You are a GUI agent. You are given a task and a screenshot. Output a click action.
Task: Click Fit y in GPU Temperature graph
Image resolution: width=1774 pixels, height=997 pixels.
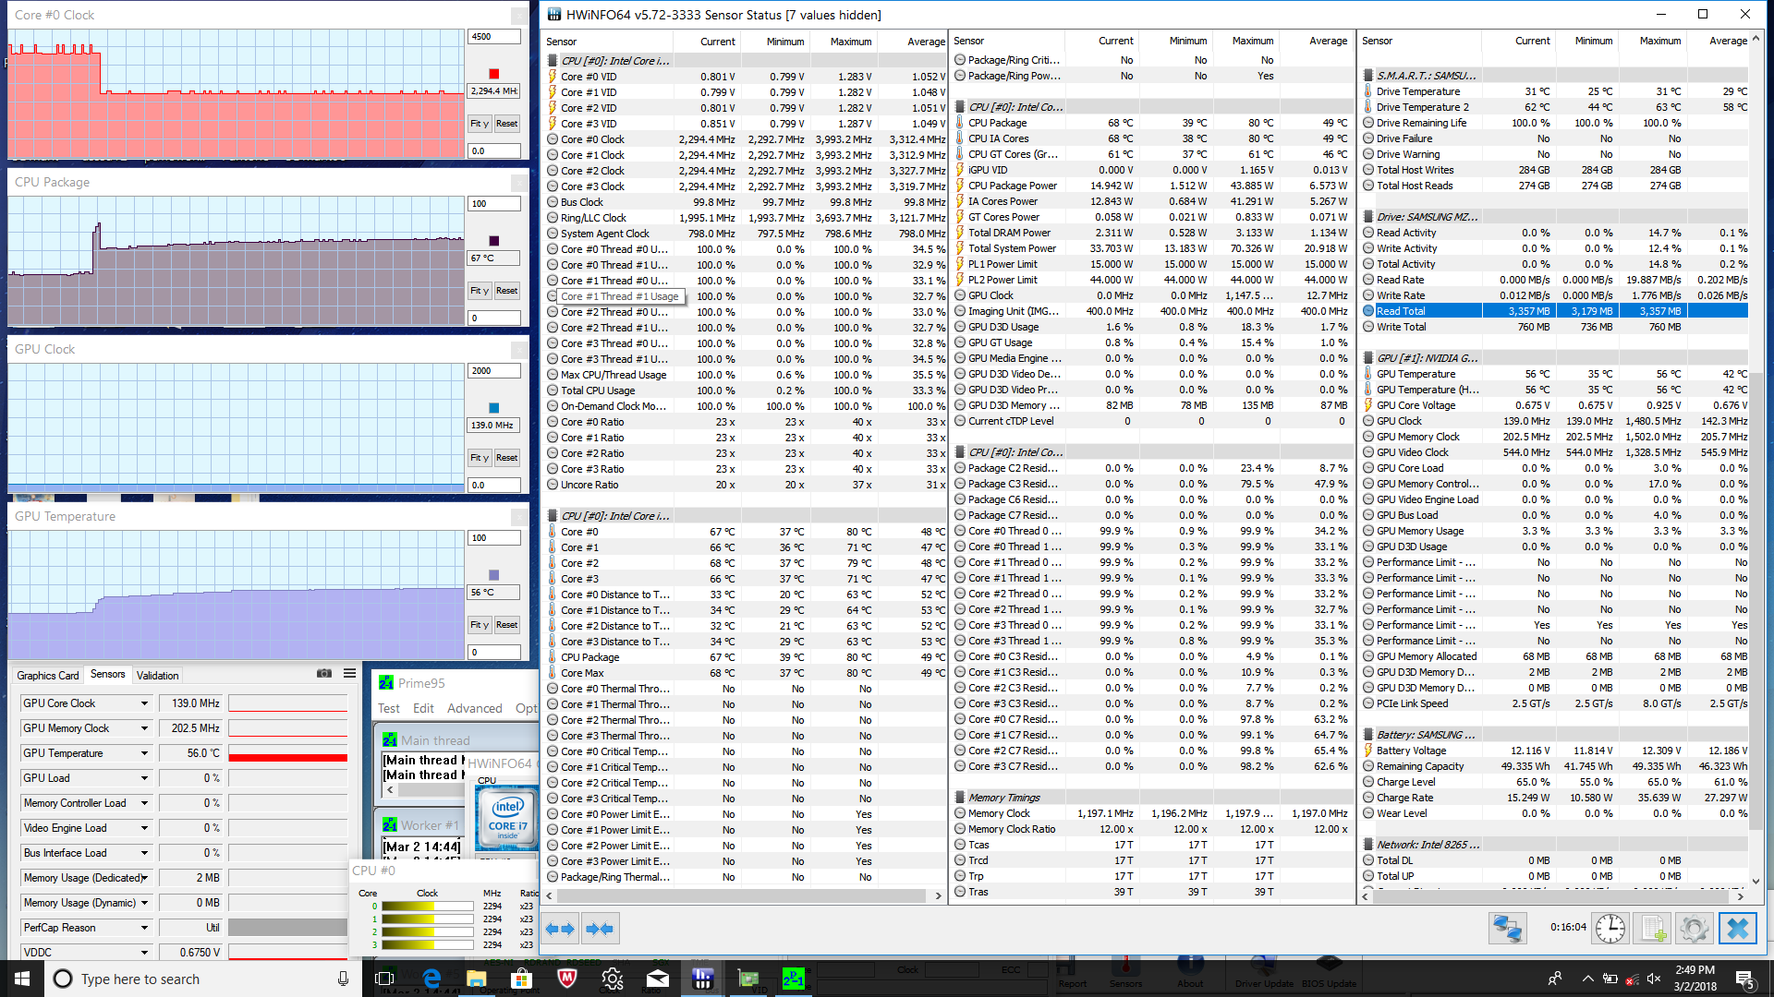coord(480,624)
